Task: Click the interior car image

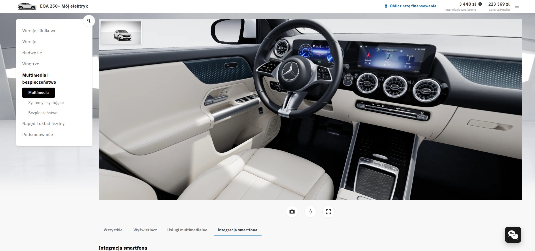Action: pos(310,109)
